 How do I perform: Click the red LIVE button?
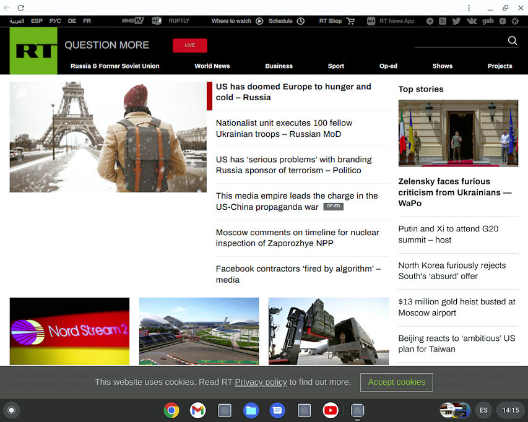(190, 45)
